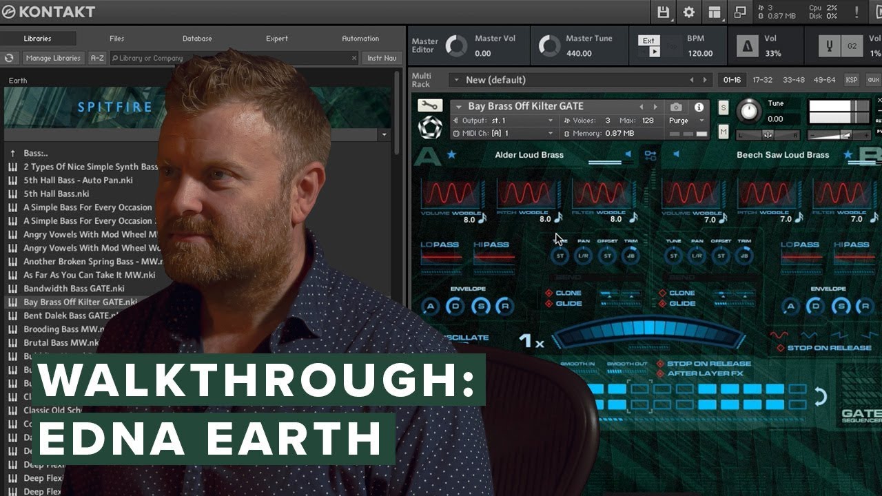The image size is (882, 496).
Task: Click the Manage Libraries button
Action: point(54,59)
